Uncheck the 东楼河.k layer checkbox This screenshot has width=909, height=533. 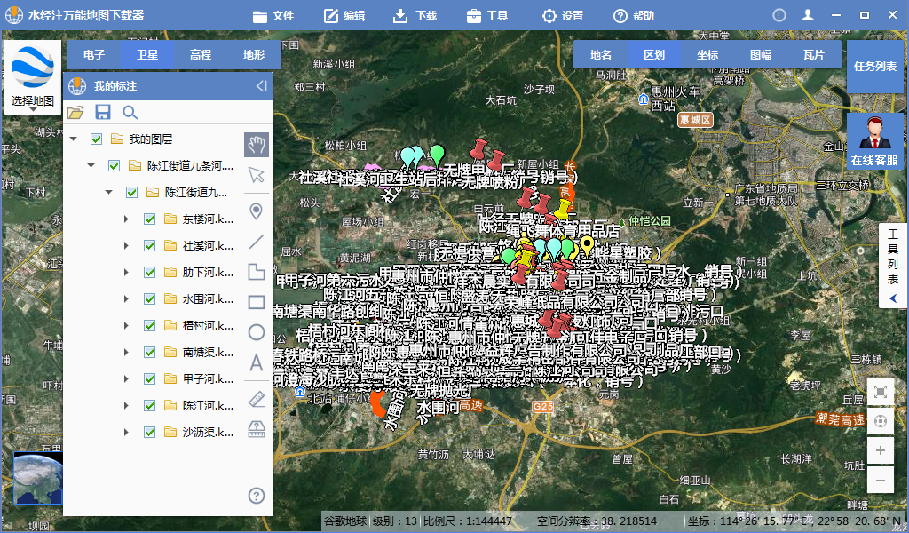[149, 219]
